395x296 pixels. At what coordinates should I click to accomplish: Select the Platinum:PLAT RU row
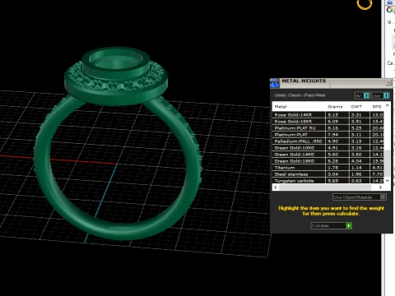328,128
